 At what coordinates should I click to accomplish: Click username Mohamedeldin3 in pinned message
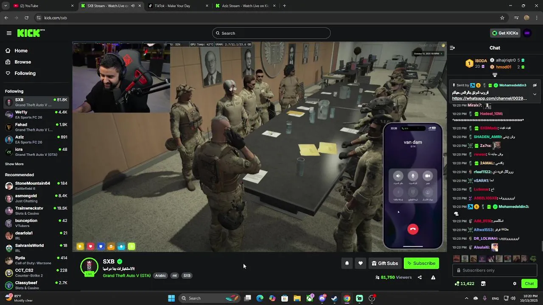512,85
